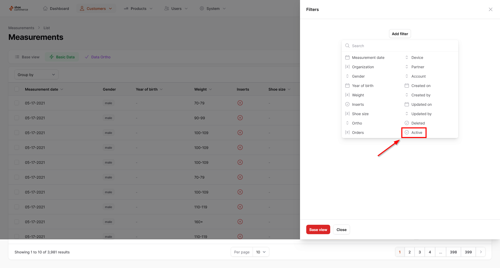Open the Group by dropdown
The image size is (500, 268).
[36, 74]
